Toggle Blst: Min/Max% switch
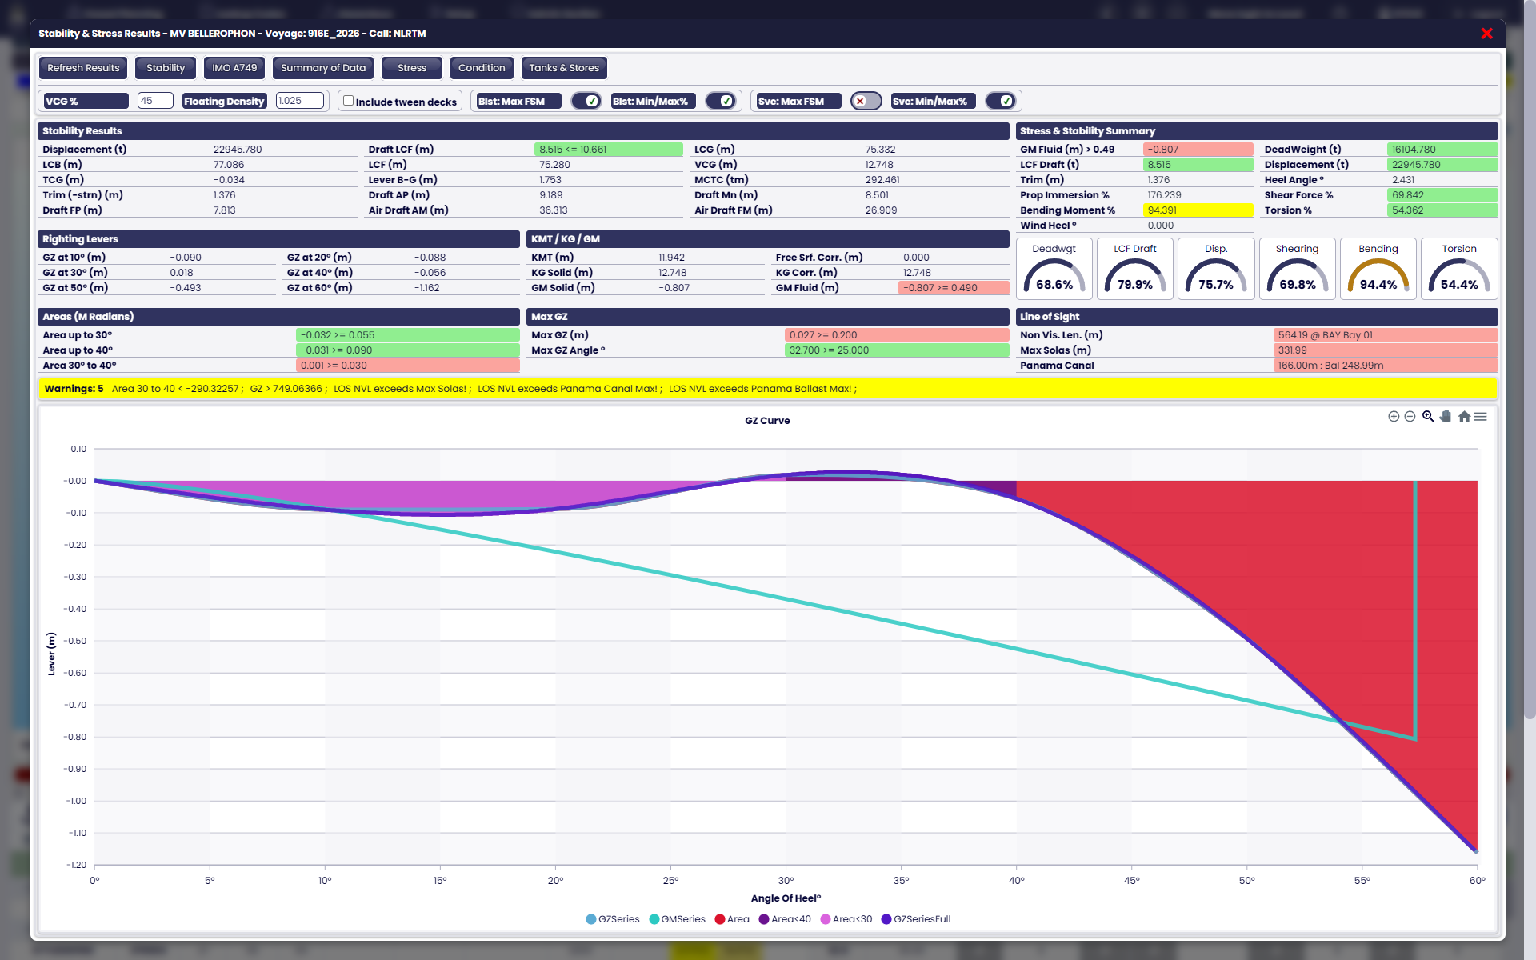This screenshot has height=960, width=1536. [x=721, y=101]
